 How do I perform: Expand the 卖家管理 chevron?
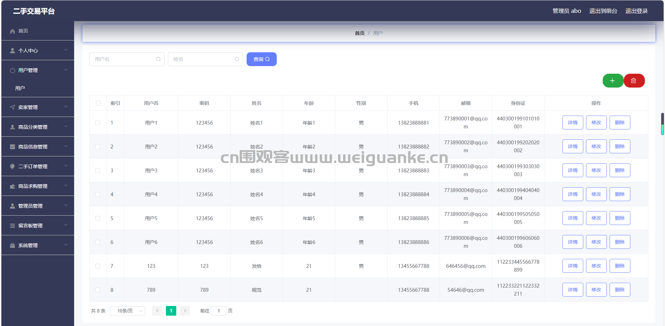click(66, 107)
